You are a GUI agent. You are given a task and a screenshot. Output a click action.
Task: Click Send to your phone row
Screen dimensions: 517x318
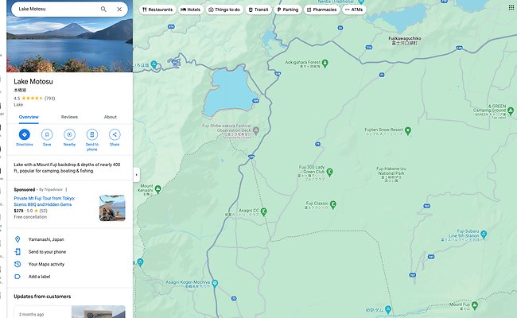click(69, 252)
